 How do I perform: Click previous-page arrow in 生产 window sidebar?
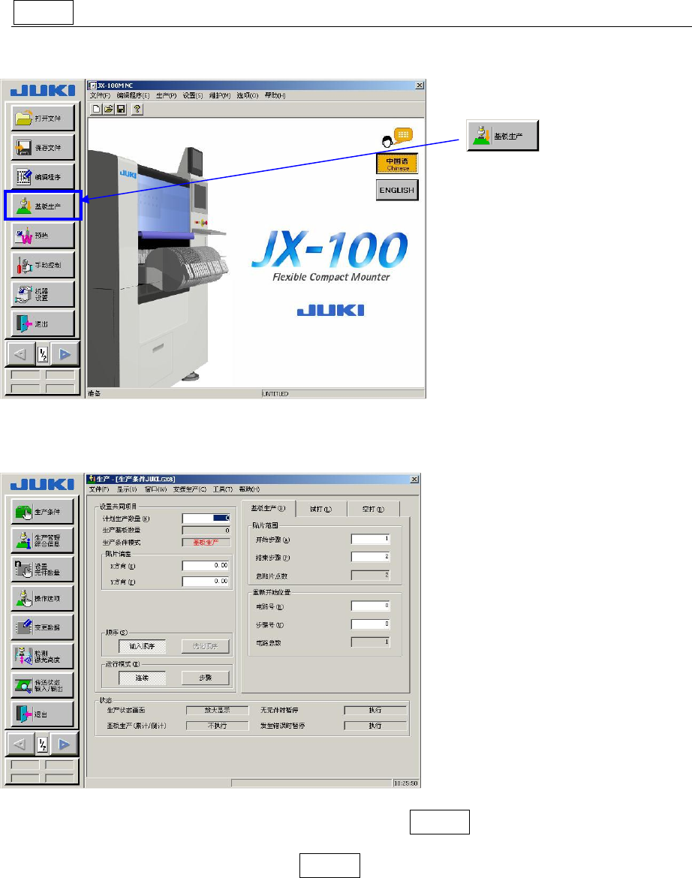(20, 744)
